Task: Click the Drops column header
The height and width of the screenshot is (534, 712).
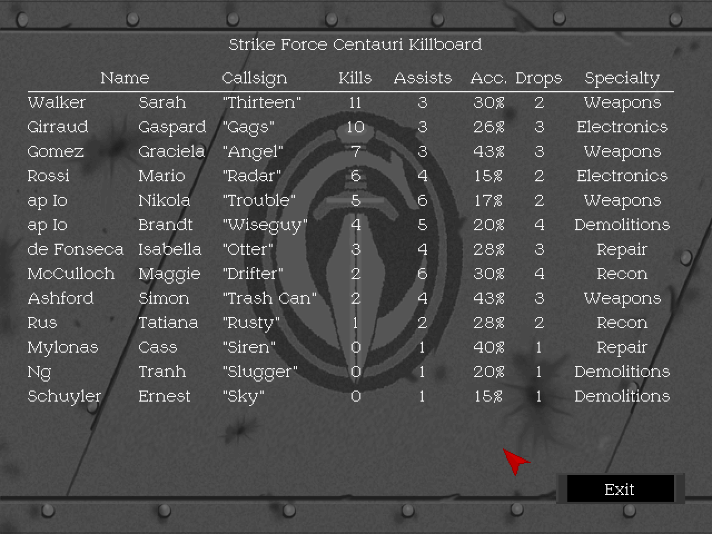Action: tap(538, 78)
